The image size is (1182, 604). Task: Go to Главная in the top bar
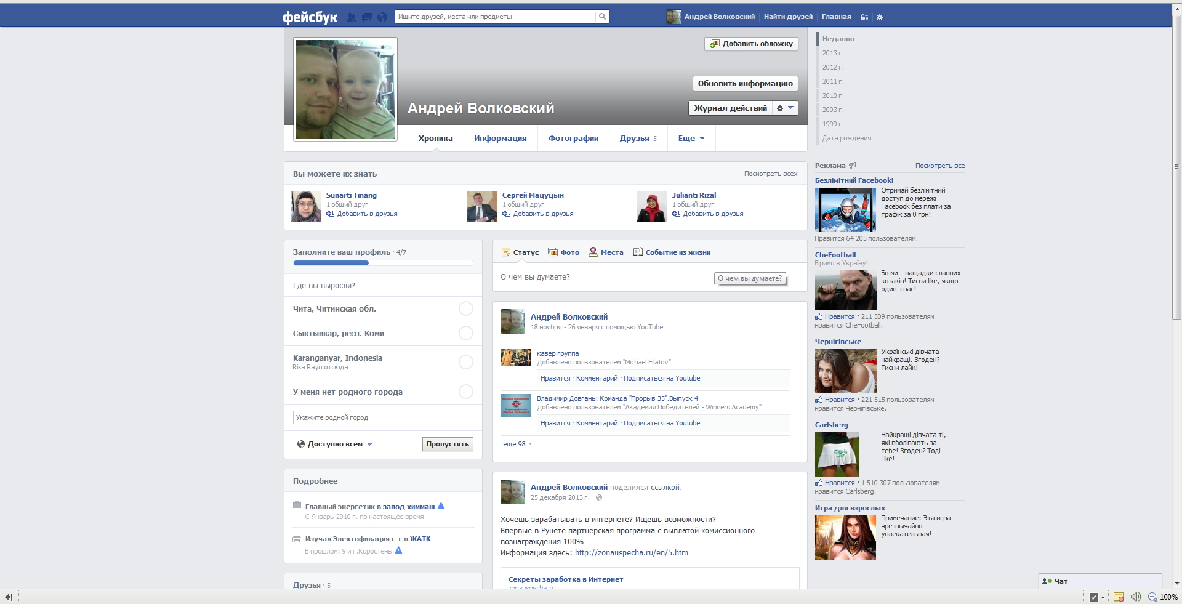[x=836, y=17]
